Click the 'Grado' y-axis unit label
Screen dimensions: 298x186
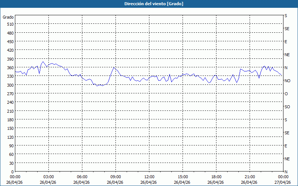point(8,17)
